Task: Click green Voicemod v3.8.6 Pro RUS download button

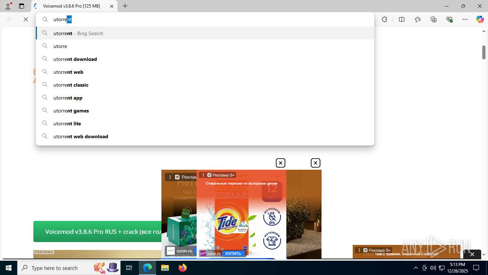Action: [98, 232]
